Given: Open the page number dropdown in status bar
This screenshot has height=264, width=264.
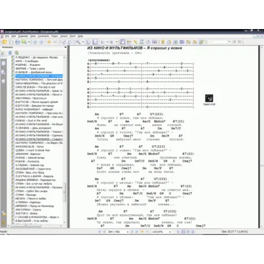Looking at the screenshot, I should pyautogui.click(x=127, y=232).
